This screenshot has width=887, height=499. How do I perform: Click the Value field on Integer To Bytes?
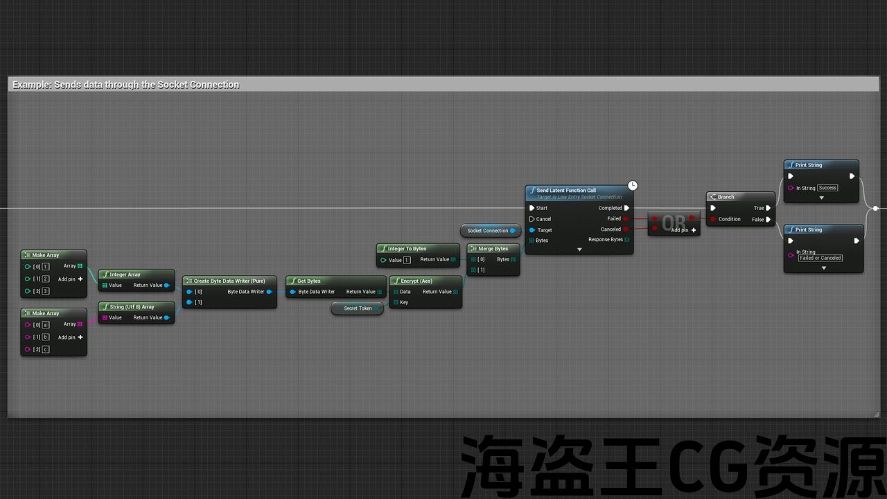407,260
